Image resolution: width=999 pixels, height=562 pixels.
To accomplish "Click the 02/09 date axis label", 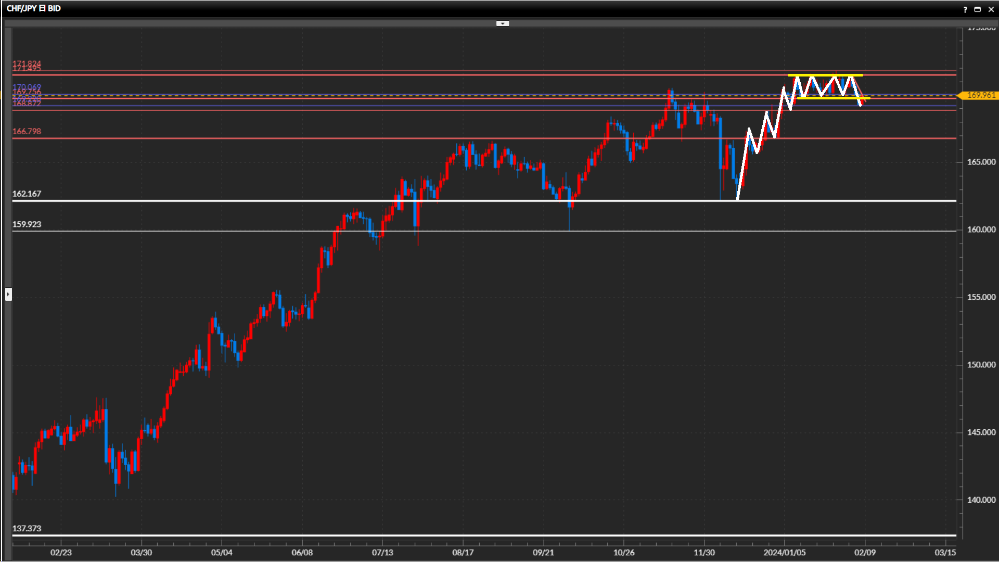I will point(865,552).
